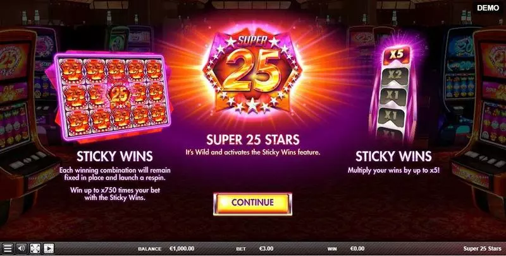
Task: Click the left STICKY WINS heading
Action: pyautogui.click(x=114, y=156)
